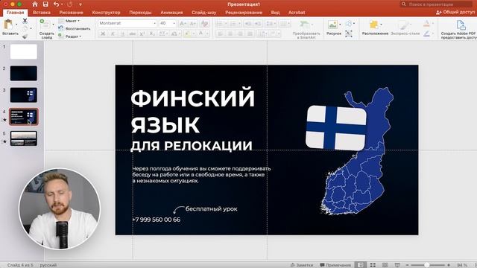
Task: Click the Восстановить reset button
Action: tap(75, 28)
